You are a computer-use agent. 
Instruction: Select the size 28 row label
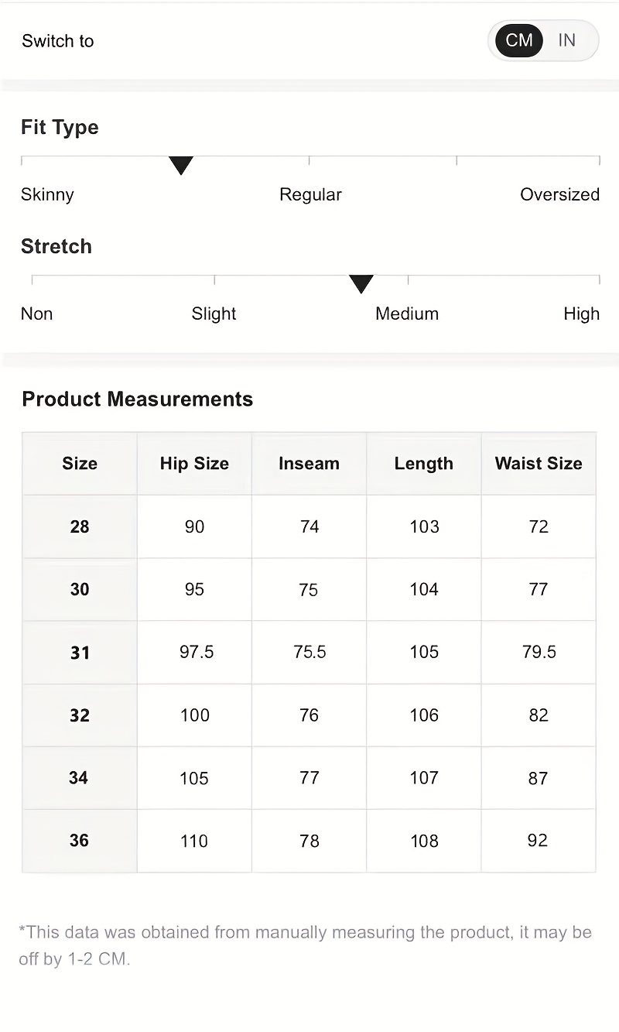click(80, 526)
